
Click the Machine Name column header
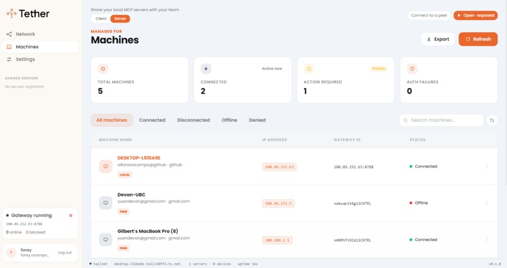116,140
